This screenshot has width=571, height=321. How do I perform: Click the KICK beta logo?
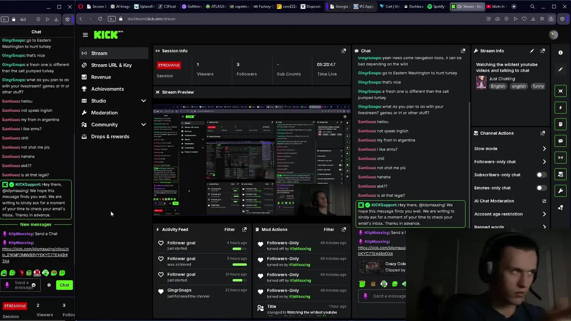pyautogui.click(x=108, y=35)
